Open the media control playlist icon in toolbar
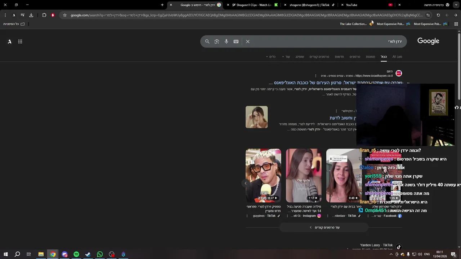461x259 pixels. pyautogui.click(x=22, y=15)
